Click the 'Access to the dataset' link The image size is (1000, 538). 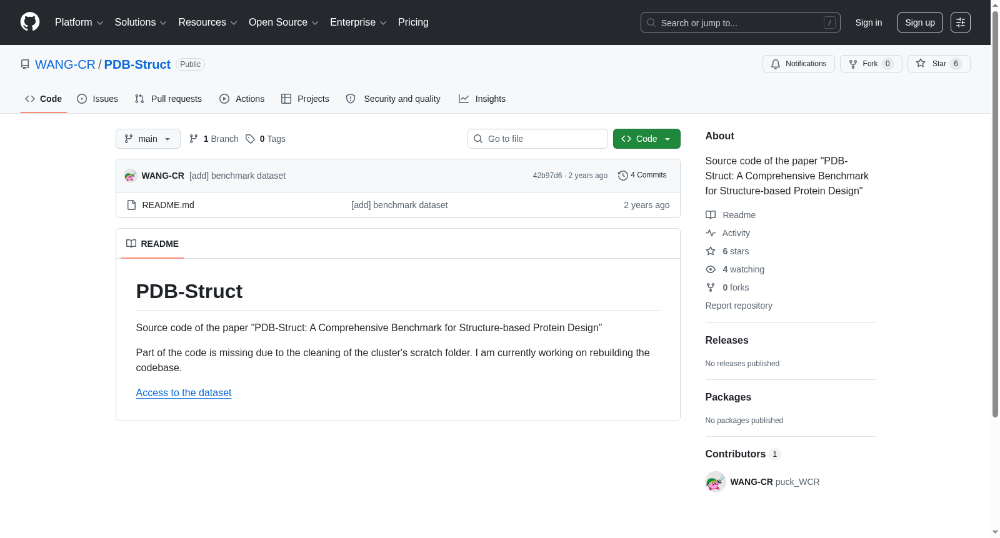pyautogui.click(x=184, y=392)
